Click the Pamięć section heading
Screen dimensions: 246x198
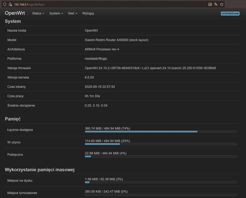pos(13,119)
